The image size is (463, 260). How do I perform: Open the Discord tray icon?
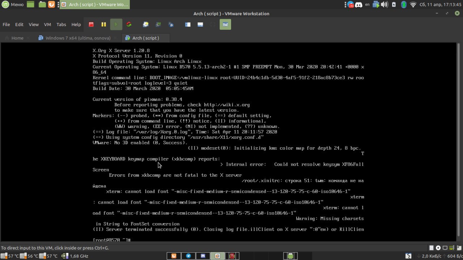point(359,5)
